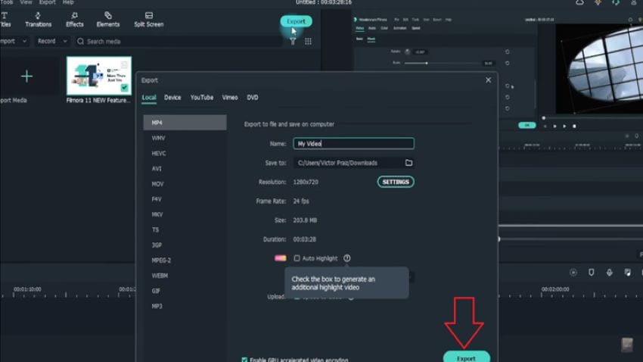Reset the Rotate value in background window

coord(508,51)
